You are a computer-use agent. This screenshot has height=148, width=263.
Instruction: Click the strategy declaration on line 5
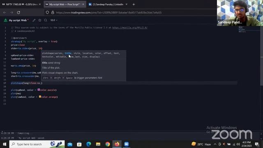tap(34, 42)
